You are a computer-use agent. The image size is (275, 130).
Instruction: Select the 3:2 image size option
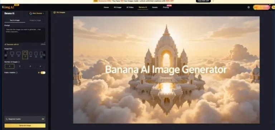point(18,54)
